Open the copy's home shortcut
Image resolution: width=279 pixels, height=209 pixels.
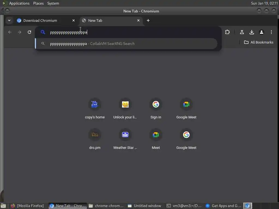(x=95, y=109)
